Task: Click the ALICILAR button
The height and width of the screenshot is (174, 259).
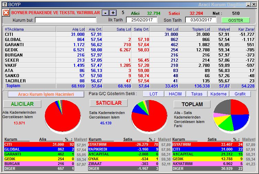Action: click(x=22, y=104)
